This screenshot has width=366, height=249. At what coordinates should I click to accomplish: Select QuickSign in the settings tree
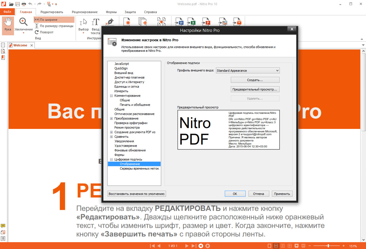(121, 68)
